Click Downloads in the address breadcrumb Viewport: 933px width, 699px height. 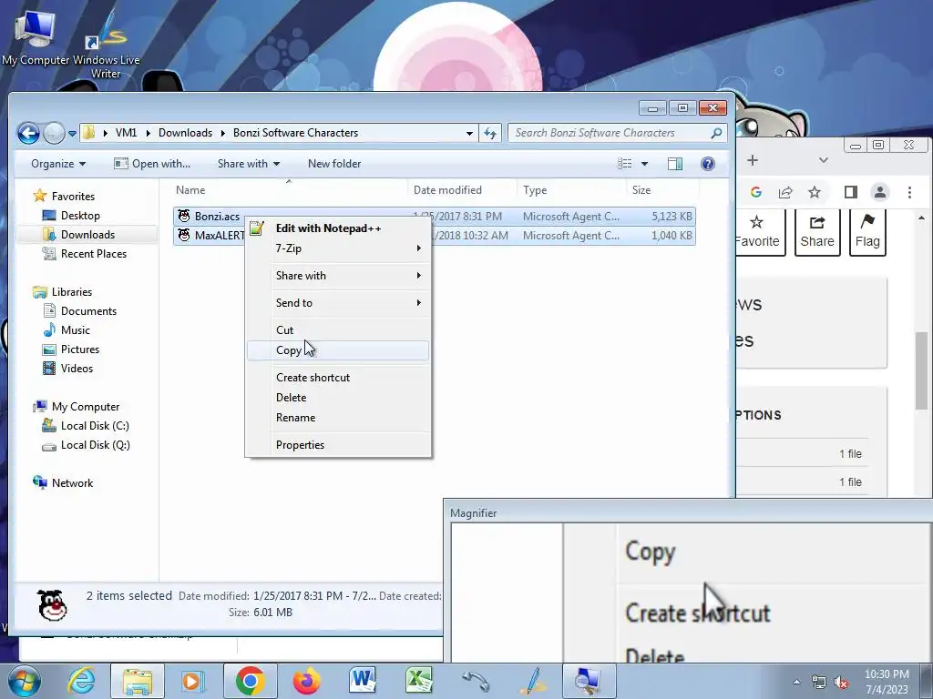point(185,133)
